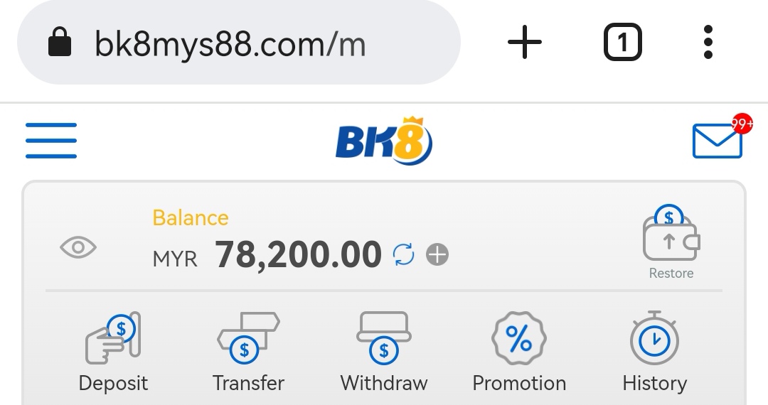Screen dimensions: 768x405
Task: Open the Transfer icon
Action: (248, 338)
